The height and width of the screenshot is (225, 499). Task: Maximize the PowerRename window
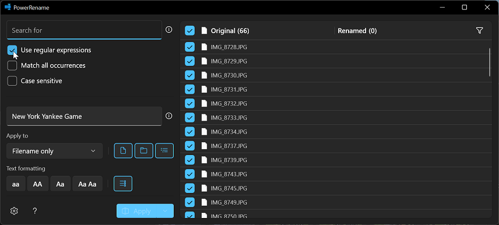464,8
